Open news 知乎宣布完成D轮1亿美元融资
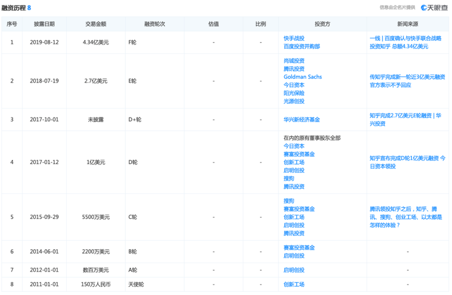 (407, 162)
